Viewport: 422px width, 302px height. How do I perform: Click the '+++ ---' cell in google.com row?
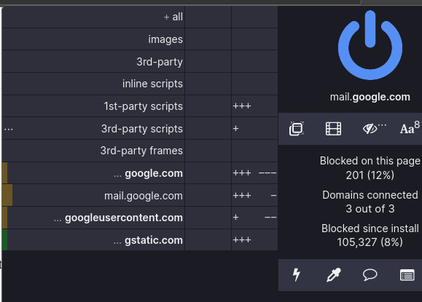point(254,173)
